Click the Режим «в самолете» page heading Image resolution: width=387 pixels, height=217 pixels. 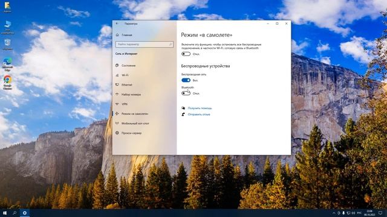click(207, 35)
